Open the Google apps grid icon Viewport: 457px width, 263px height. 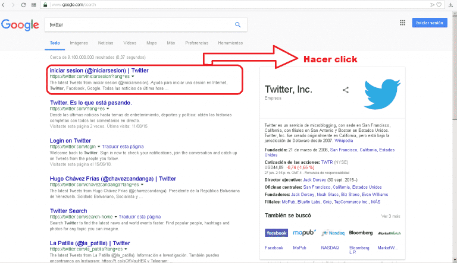click(402, 23)
